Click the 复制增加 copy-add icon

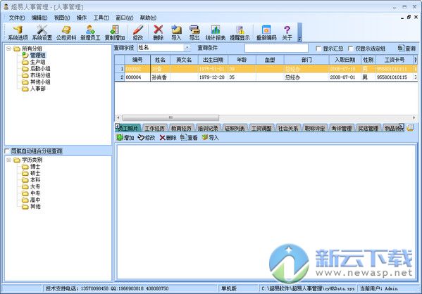coord(115,33)
